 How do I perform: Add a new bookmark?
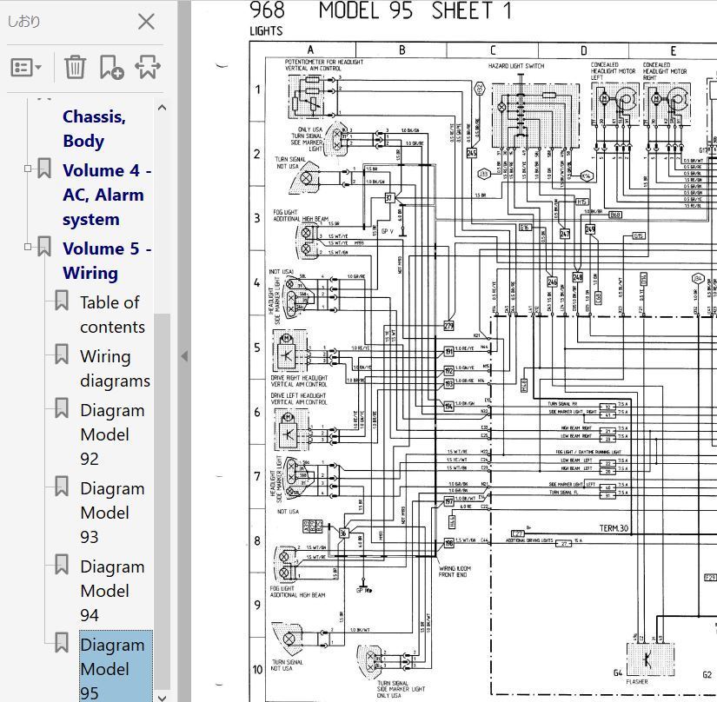[x=111, y=67]
